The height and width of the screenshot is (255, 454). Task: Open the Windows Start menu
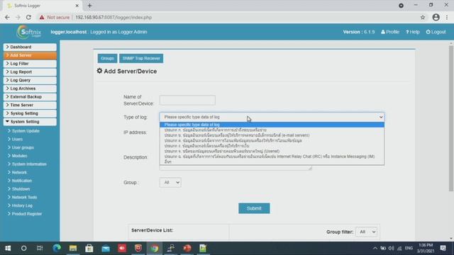coord(8,248)
